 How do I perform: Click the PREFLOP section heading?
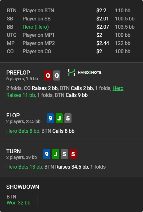click(x=18, y=73)
